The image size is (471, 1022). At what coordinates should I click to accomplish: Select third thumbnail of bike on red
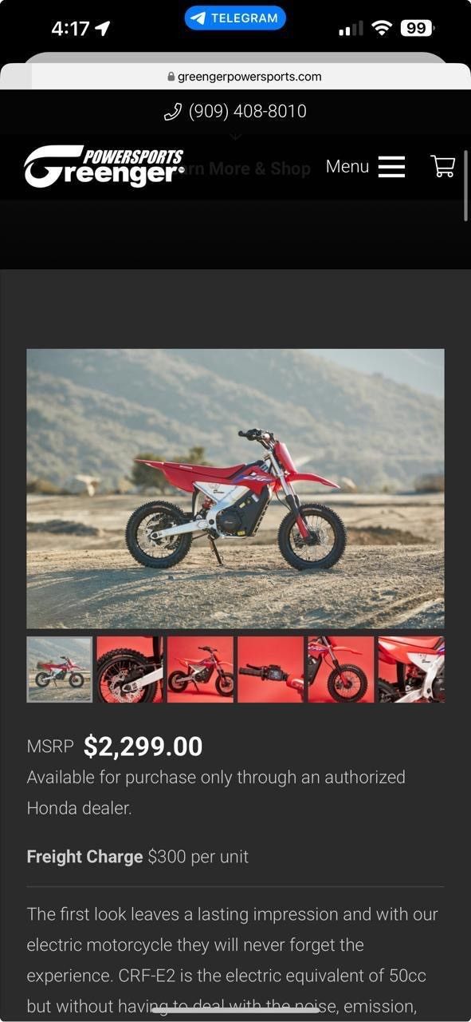tap(200, 669)
